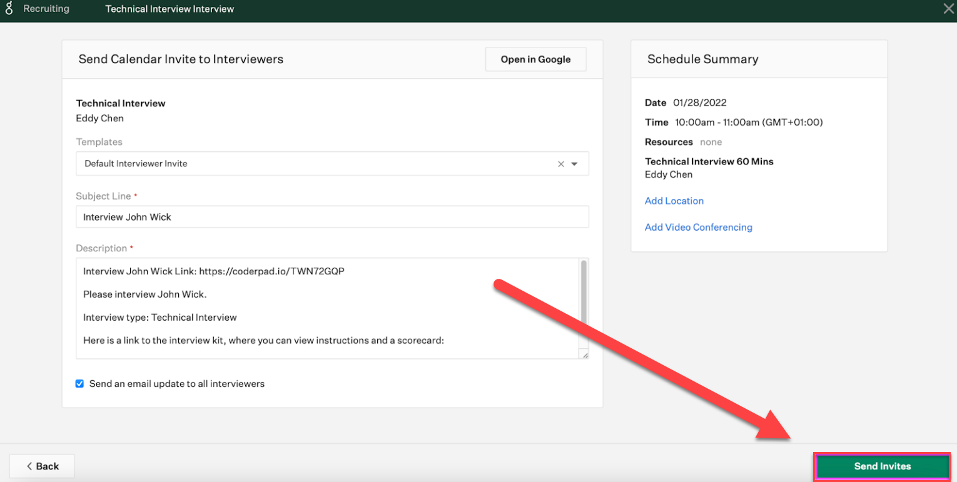957x482 pixels.
Task: Click the Add Video Conferencing link
Action: pyautogui.click(x=698, y=227)
